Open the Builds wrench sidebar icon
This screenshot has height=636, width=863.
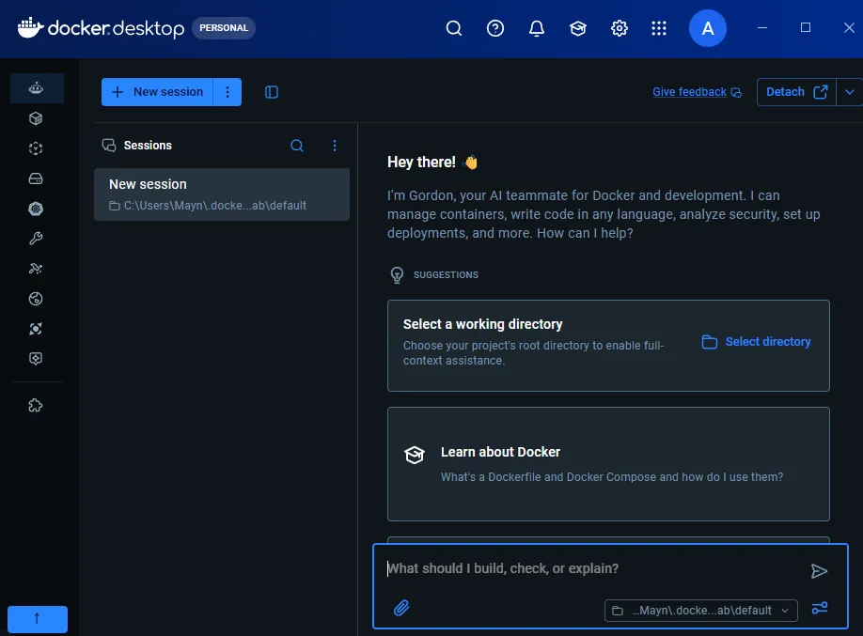pos(36,239)
